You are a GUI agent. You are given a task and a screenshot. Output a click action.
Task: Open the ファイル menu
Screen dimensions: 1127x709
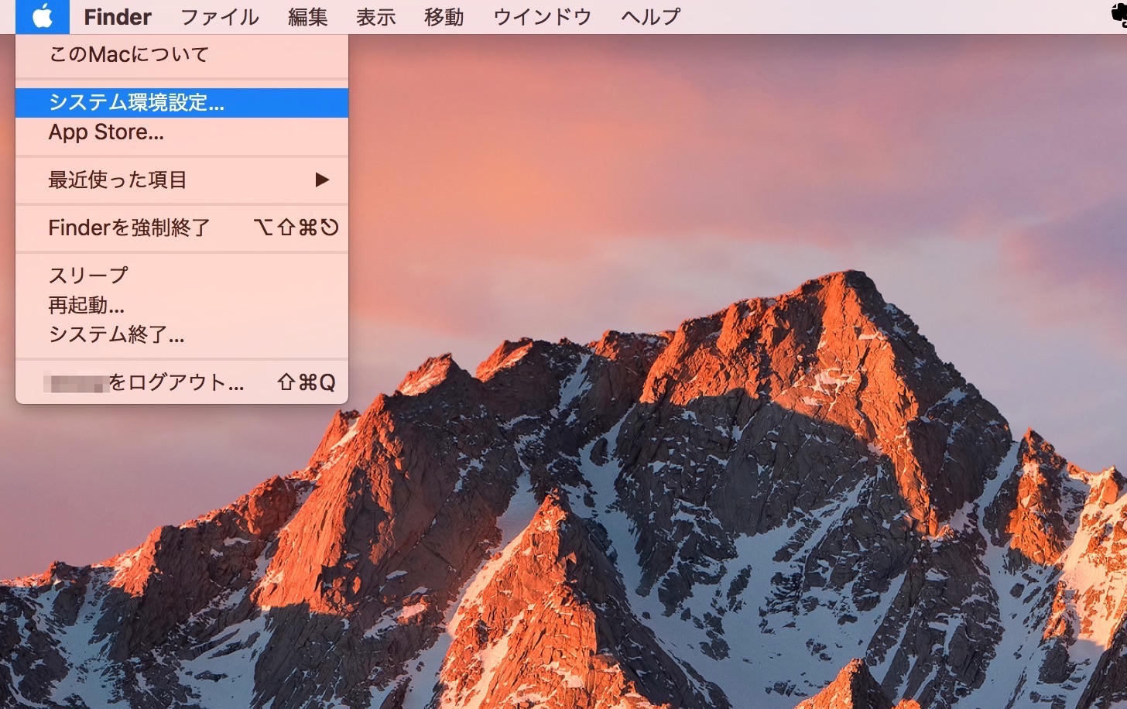coord(220,16)
